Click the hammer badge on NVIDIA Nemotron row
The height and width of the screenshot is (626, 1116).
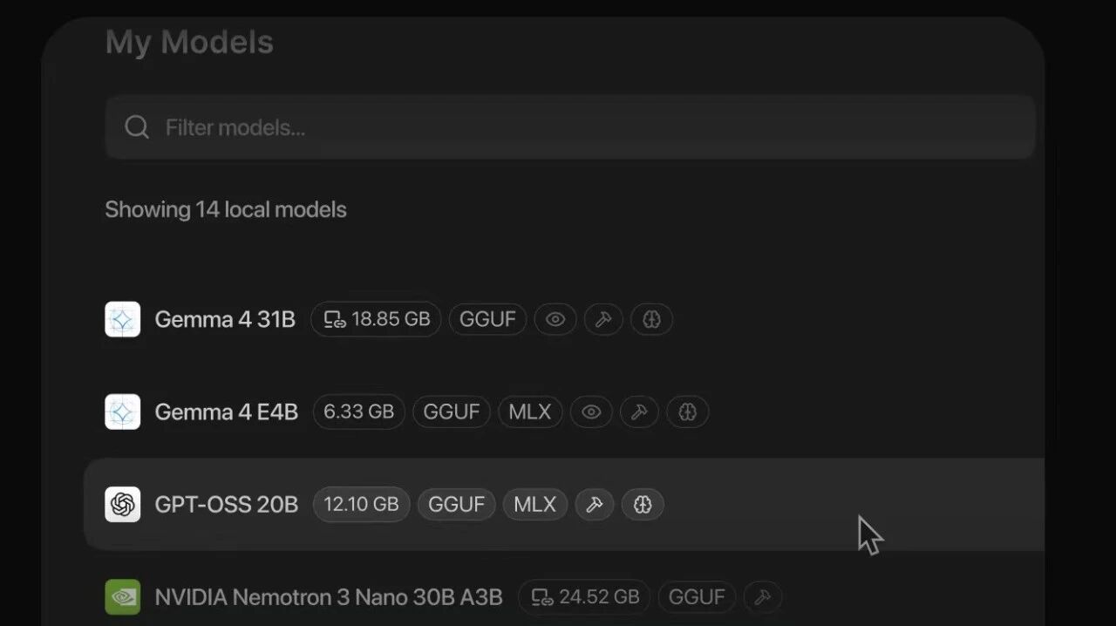coord(763,597)
